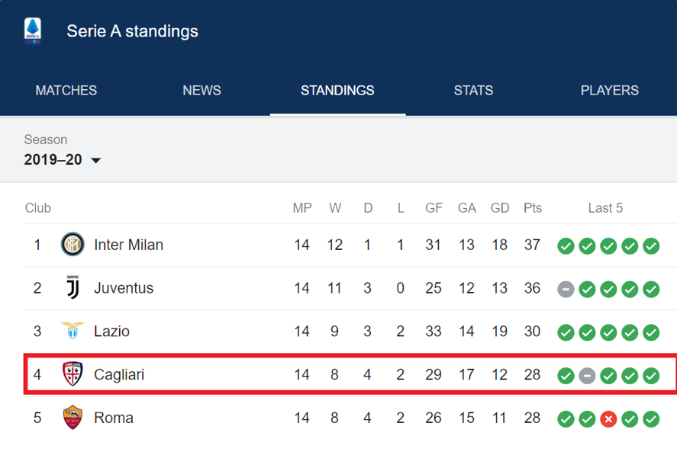Image resolution: width=677 pixels, height=452 pixels.
Task: Open the News tab
Action: 201,90
